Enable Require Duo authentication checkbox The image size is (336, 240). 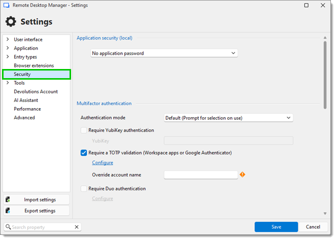coord(84,189)
